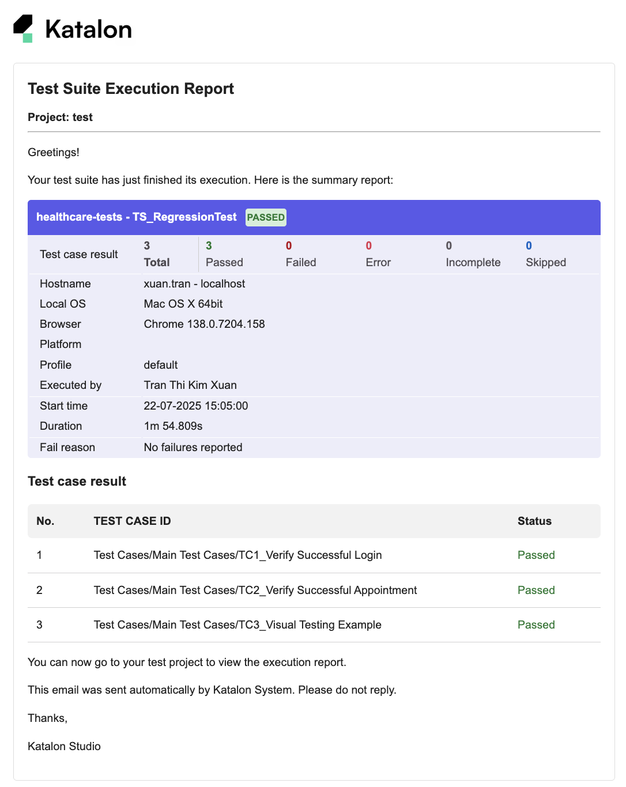626x787 pixels.
Task: Select the Local OS value Mac OS X 64bit
Action: (183, 304)
